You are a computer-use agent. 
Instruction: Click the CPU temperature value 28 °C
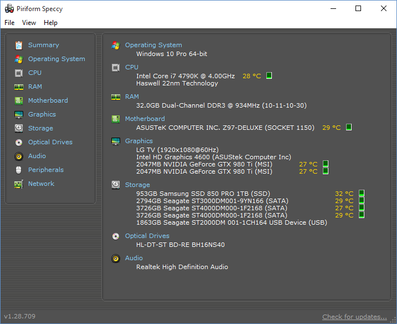point(252,76)
